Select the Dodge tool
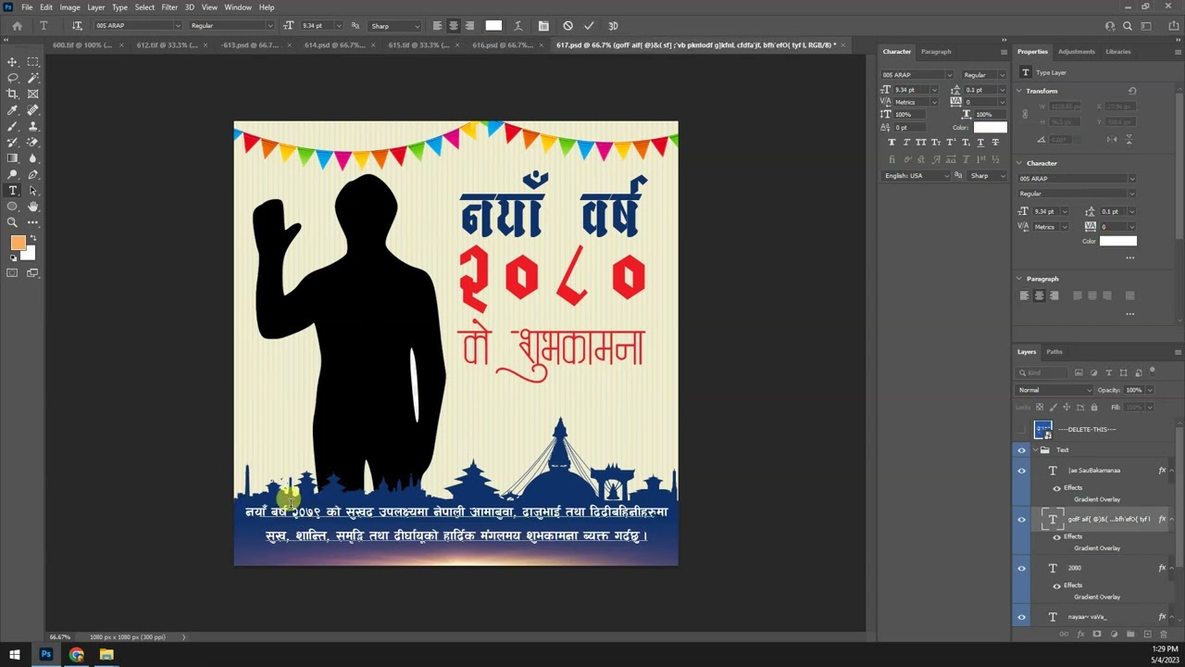The width and height of the screenshot is (1185, 667). point(12,174)
